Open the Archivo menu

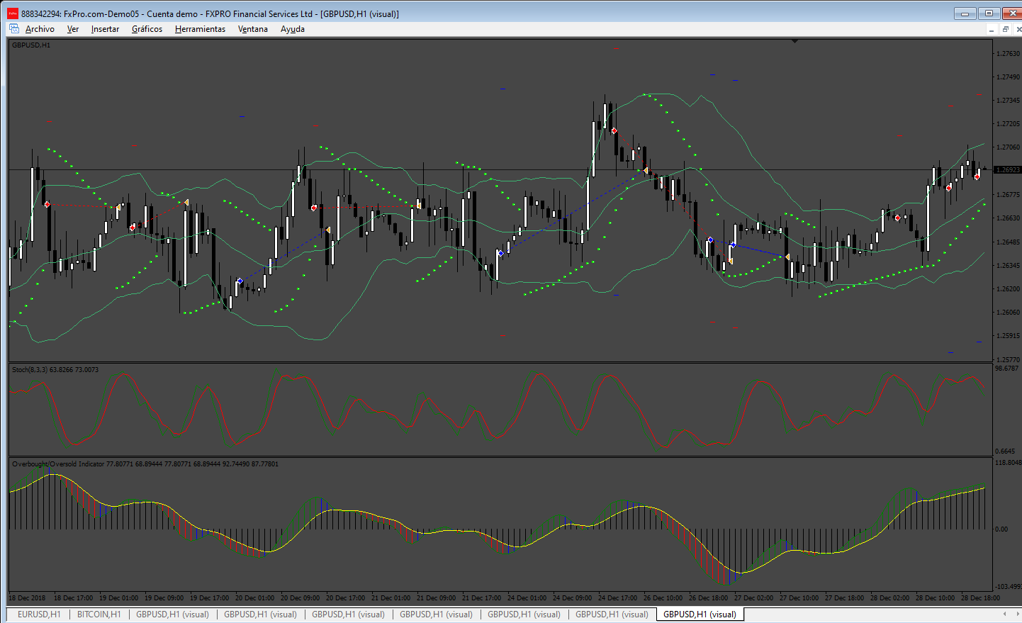point(40,29)
